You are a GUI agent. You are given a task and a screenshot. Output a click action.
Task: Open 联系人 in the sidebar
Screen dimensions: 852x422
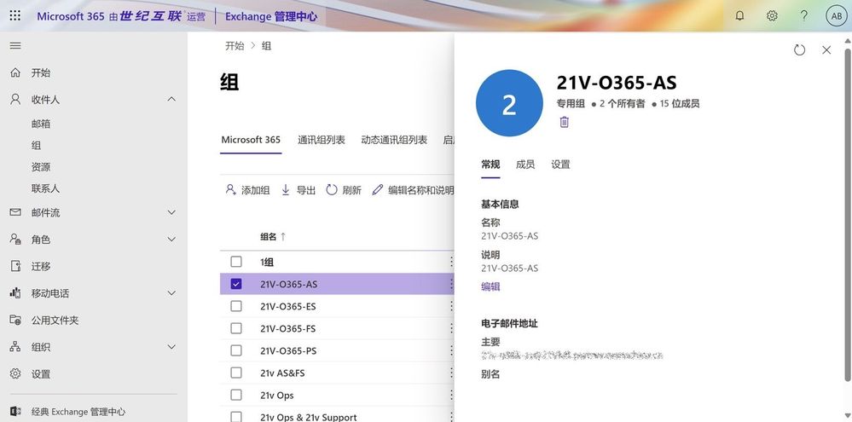click(46, 189)
